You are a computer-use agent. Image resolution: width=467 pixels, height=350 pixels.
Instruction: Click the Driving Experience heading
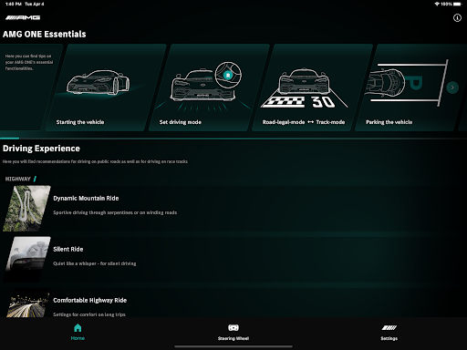(x=41, y=149)
